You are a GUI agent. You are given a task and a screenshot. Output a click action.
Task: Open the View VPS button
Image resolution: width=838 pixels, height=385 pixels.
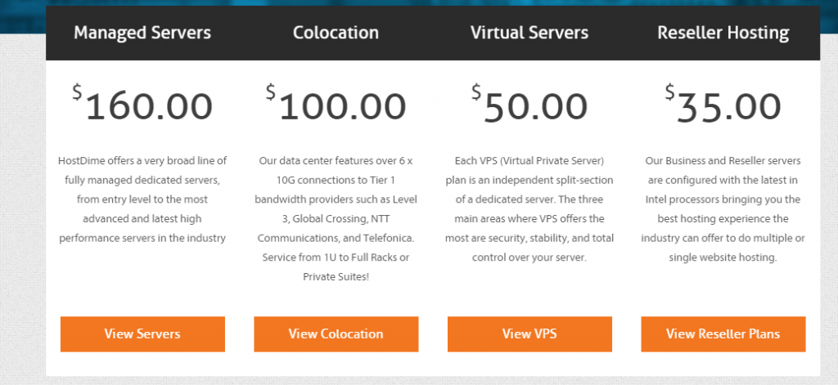pos(529,334)
